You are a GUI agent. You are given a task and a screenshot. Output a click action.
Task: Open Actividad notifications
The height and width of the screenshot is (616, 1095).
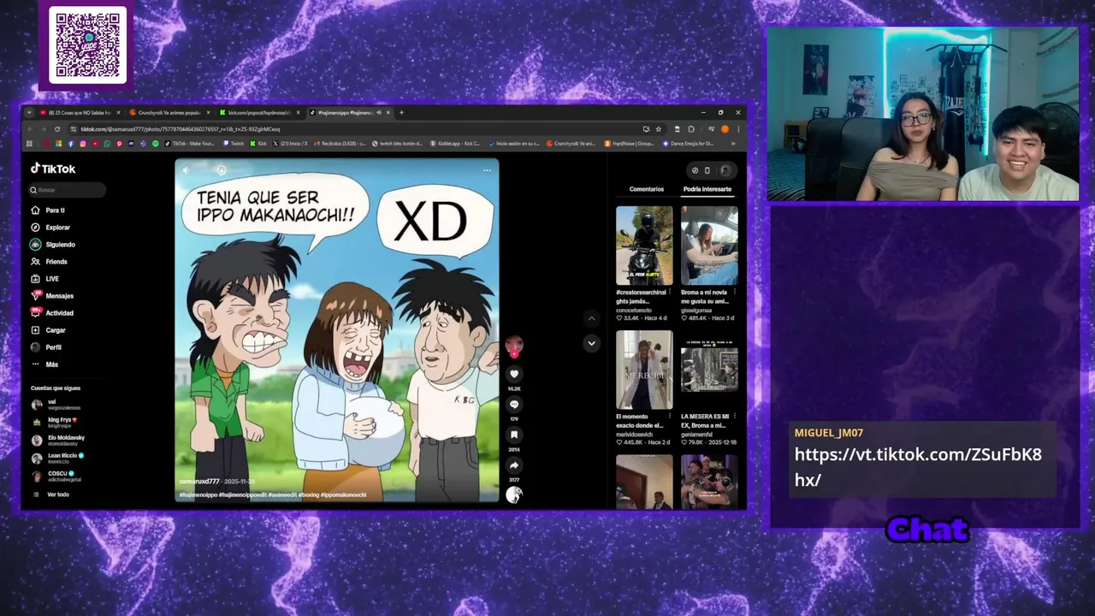pos(52,313)
